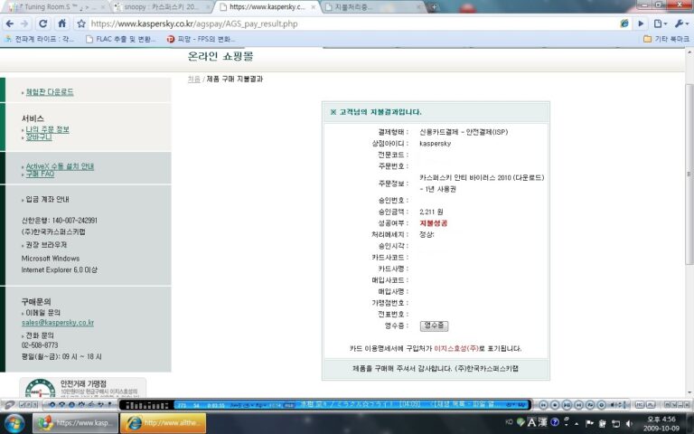Open the FLAC 추출 및 변환 bookmark
694x434 pixels.
[x=120, y=39]
